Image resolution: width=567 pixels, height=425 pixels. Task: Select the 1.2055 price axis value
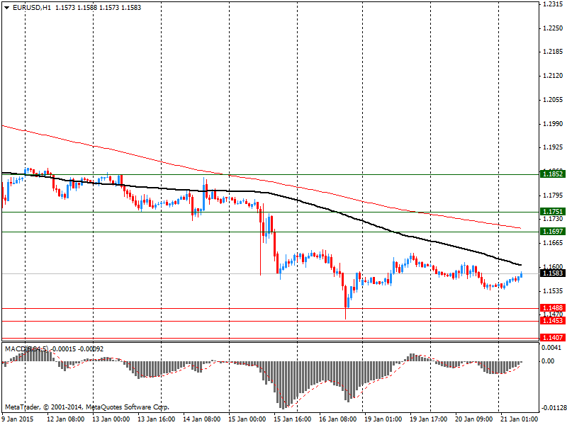click(x=553, y=100)
